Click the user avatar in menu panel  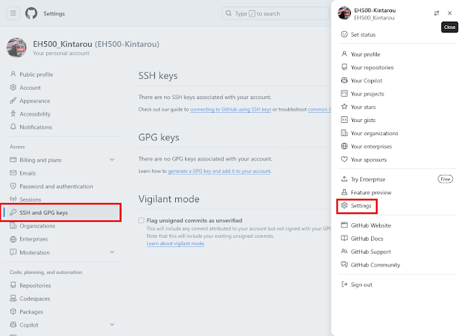pos(344,13)
